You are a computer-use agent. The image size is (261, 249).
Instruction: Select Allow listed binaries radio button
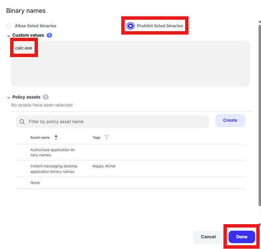click(x=9, y=26)
